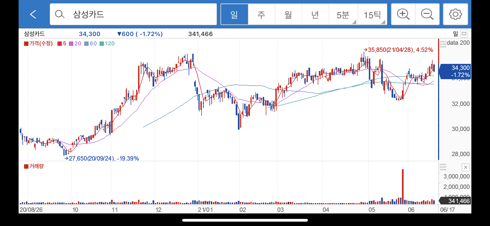This screenshot has height=226, width=490.
Task: Zoom out of the chart
Action: coord(427,14)
